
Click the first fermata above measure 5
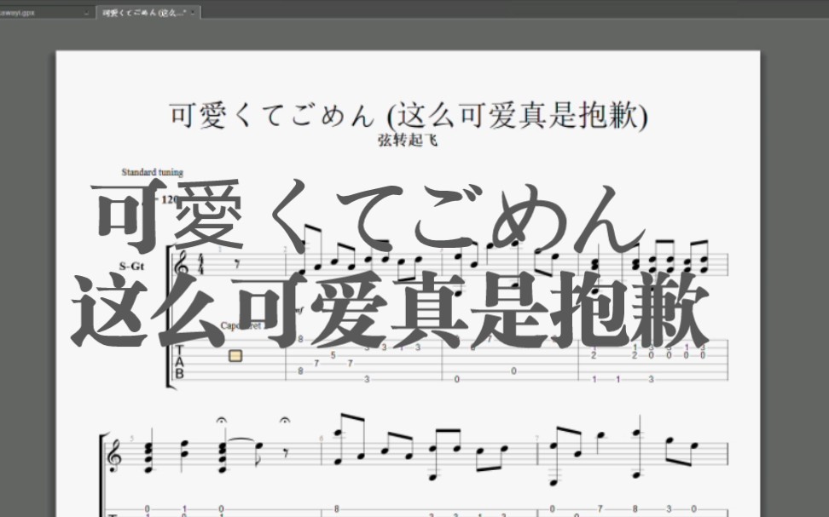click(222, 421)
